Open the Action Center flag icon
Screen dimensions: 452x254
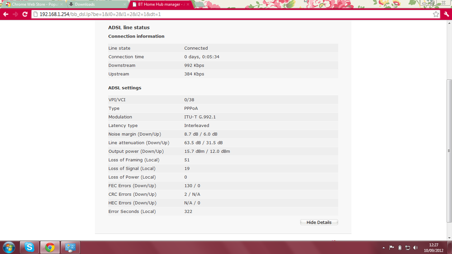coord(391,248)
